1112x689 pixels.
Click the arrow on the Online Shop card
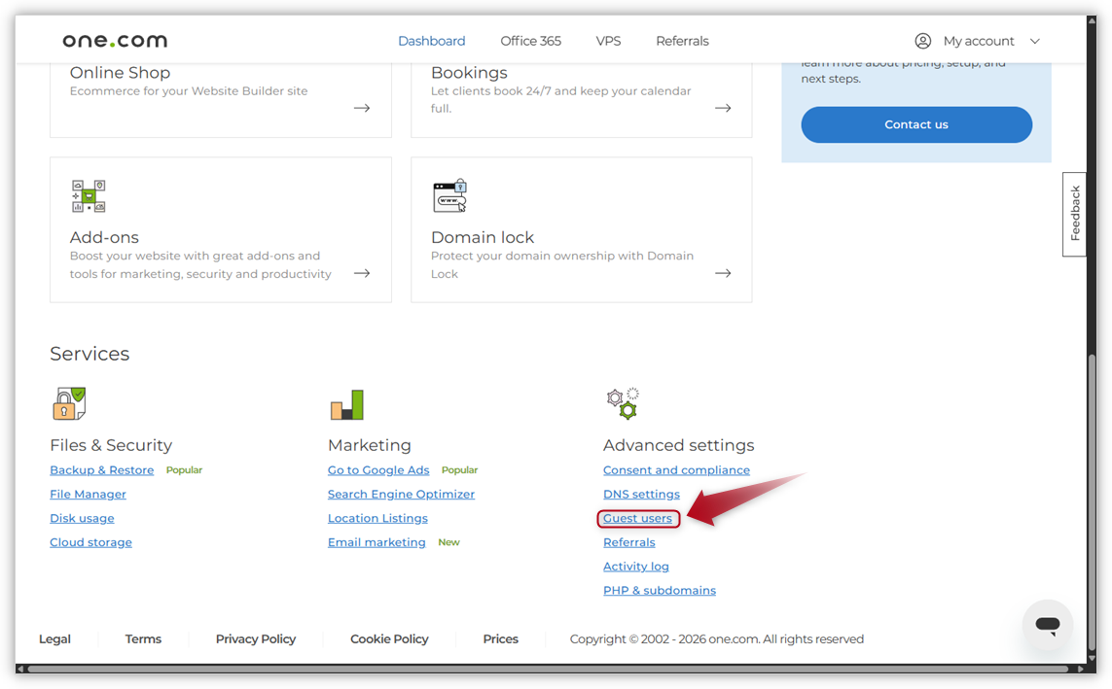click(x=361, y=108)
